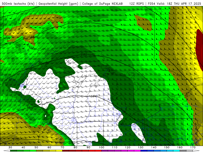Viewport: 203px width, 152px height.
Task: Pick the darkest green swatch starting at 30 kts
Action: coord(13,151)
